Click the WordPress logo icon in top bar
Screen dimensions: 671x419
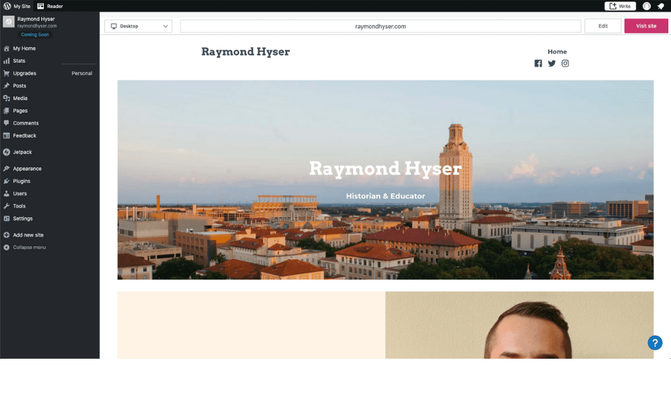(x=7, y=6)
